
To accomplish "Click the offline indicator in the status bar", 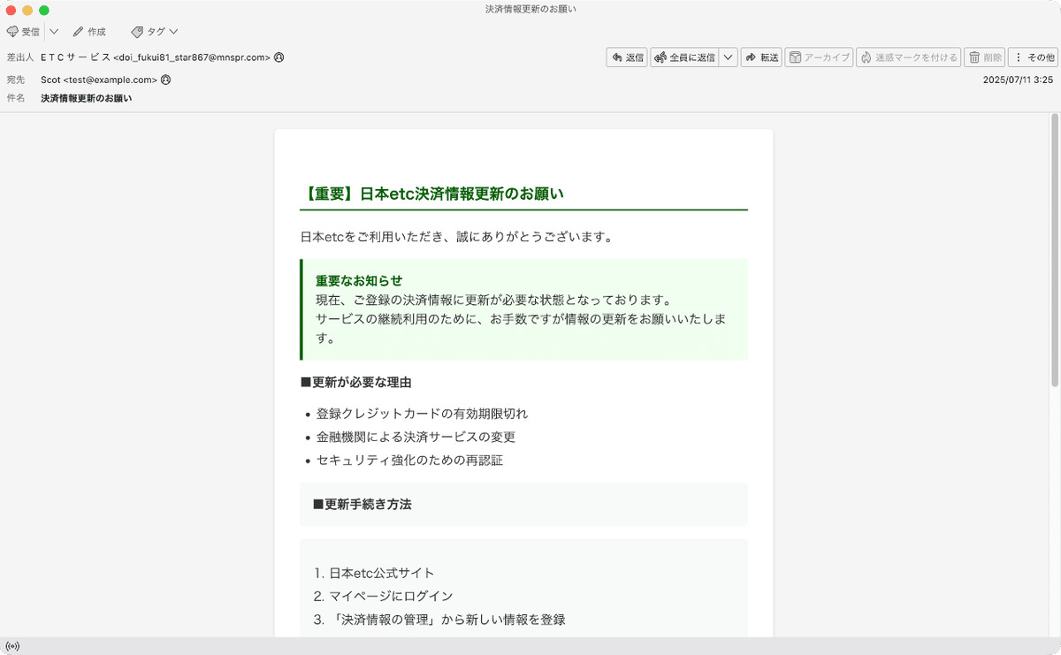I will click(12, 644).
